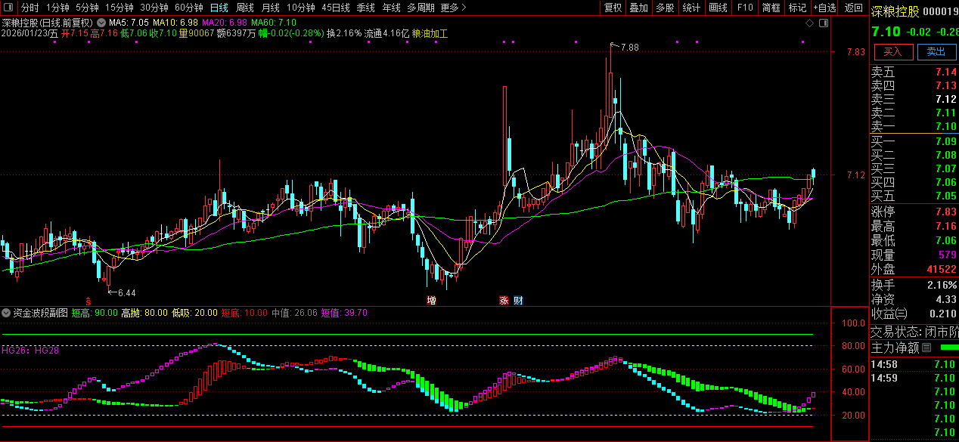This screenshot has width=959, height=442.
Task: Toggle the left sidebar panel icon
Action: click(8, 8)
